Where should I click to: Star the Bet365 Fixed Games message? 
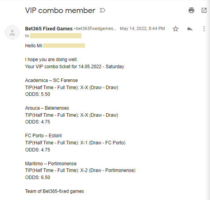pyautogui.click(x=176, y=29)
